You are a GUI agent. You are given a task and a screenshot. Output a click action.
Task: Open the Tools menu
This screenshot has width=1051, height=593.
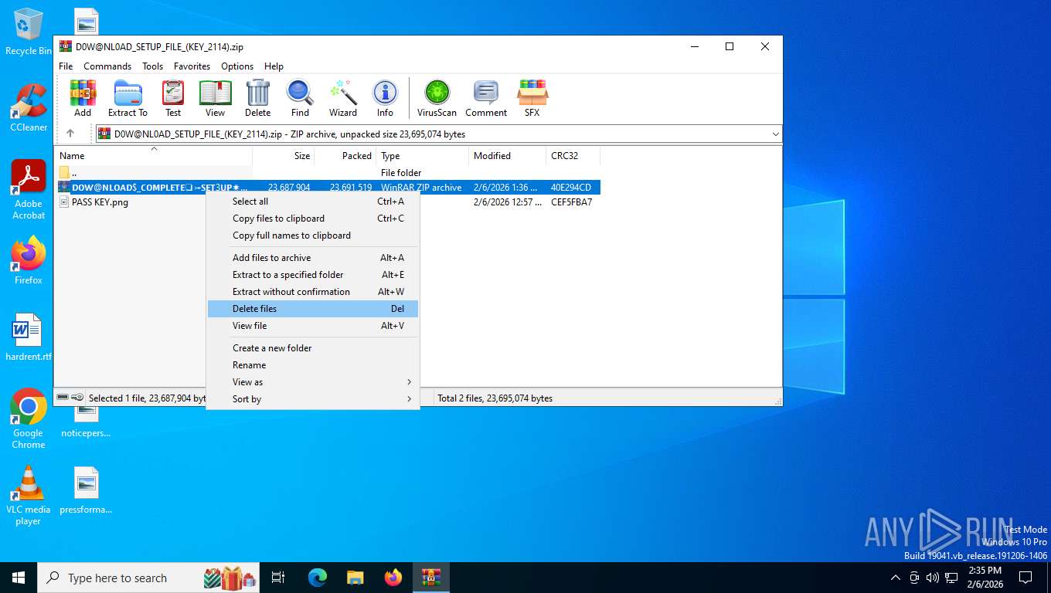pyautogui.click(x=152, y=66)
